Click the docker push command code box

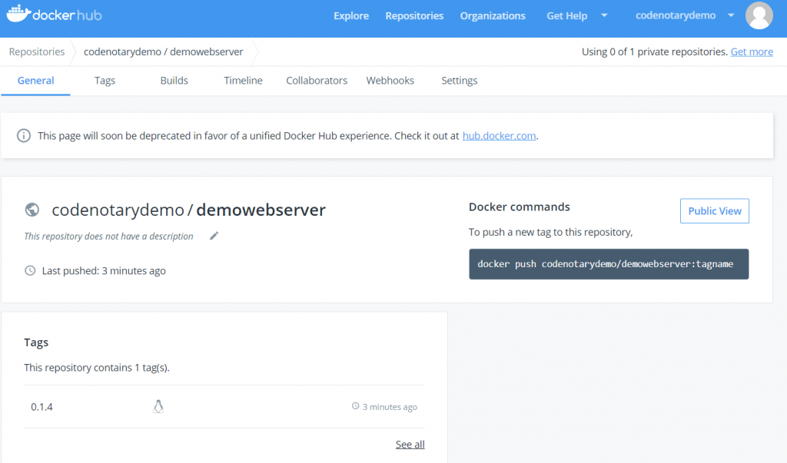[609, 264]
